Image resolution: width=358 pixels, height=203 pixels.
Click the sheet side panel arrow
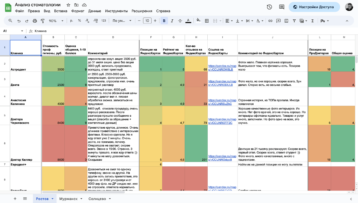tap(351, 199)
